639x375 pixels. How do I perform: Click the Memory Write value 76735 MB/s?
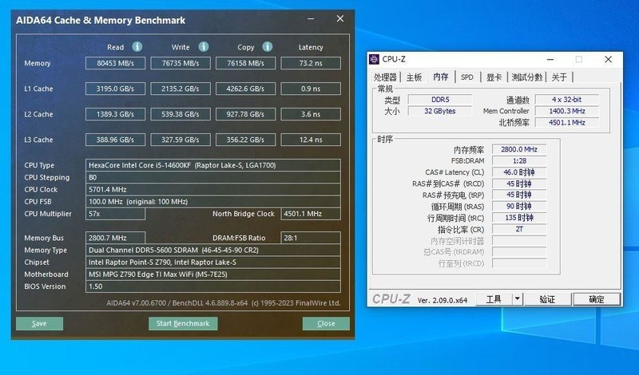point(181,63)
